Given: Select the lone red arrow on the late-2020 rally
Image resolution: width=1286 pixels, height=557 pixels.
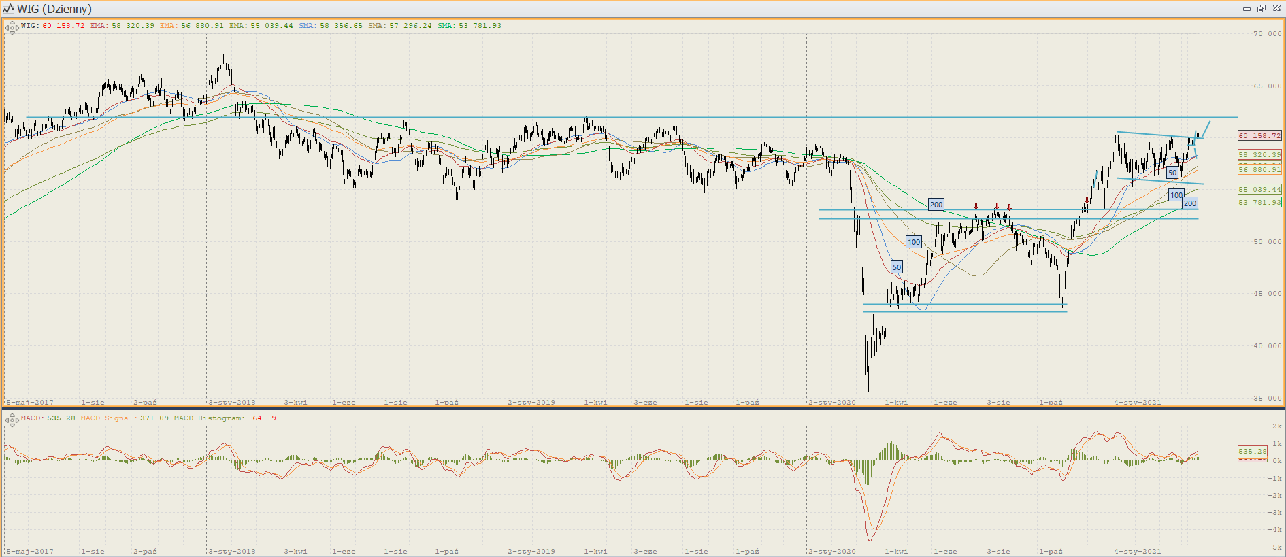Looking at the screenshot, I should click(x=1087, y=200).
